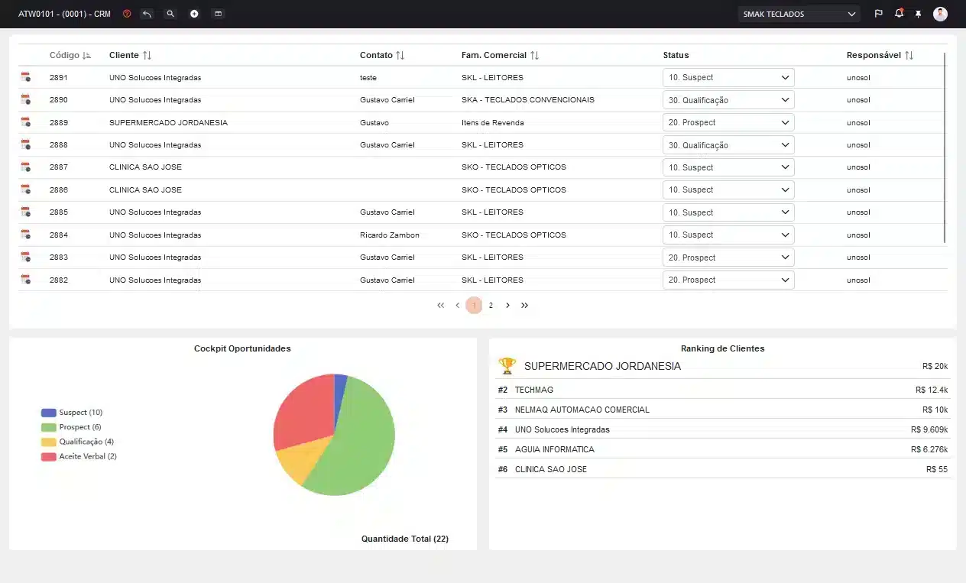The image size is (966, 583).
Task: Open the search magnifier in top bar
Action: [170, 14]
